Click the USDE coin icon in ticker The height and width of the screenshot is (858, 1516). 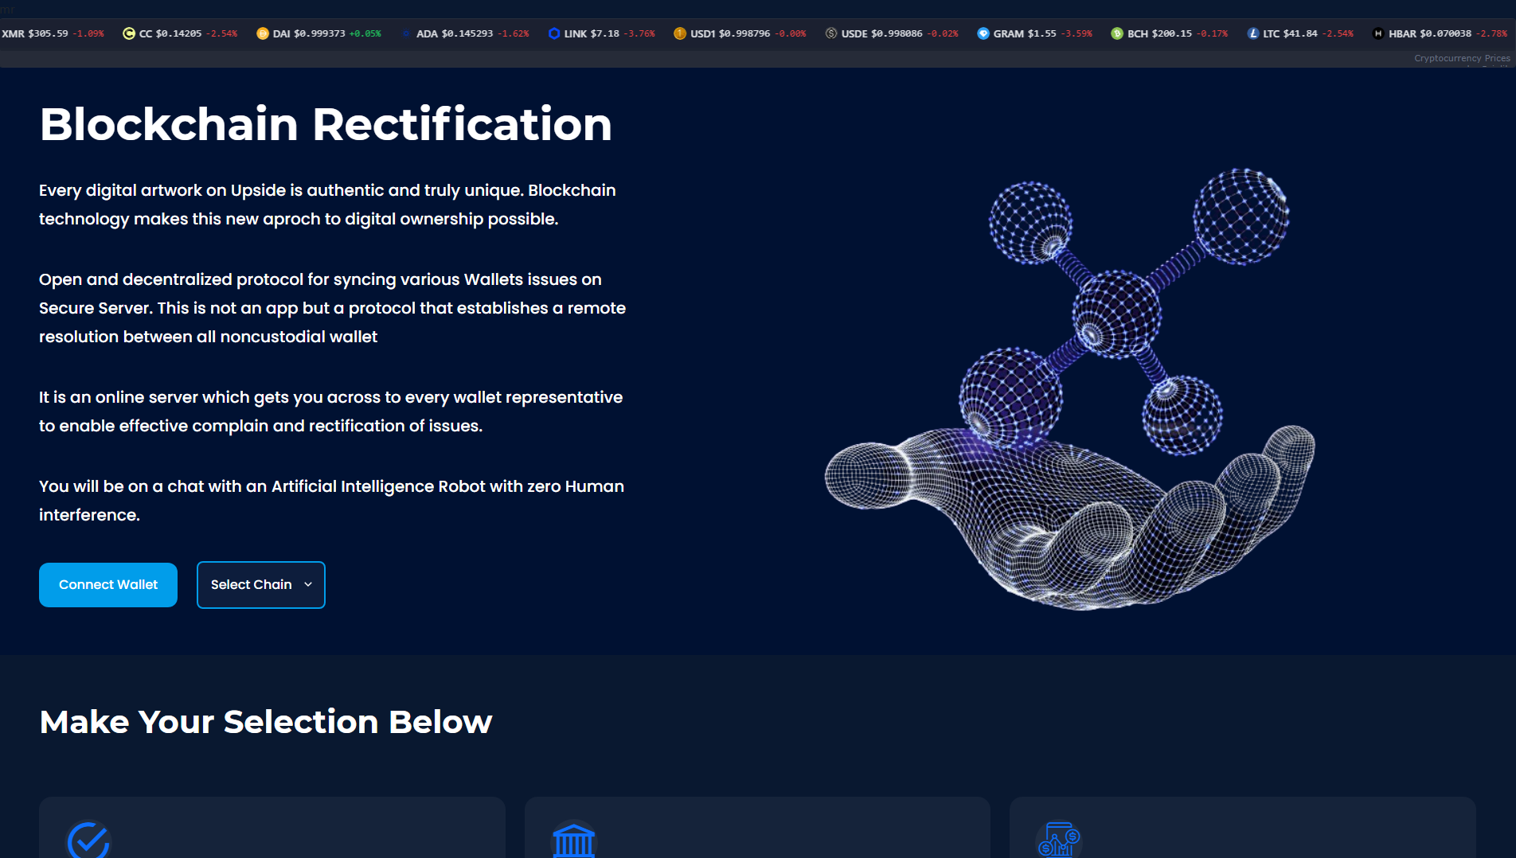coord(831,33)
